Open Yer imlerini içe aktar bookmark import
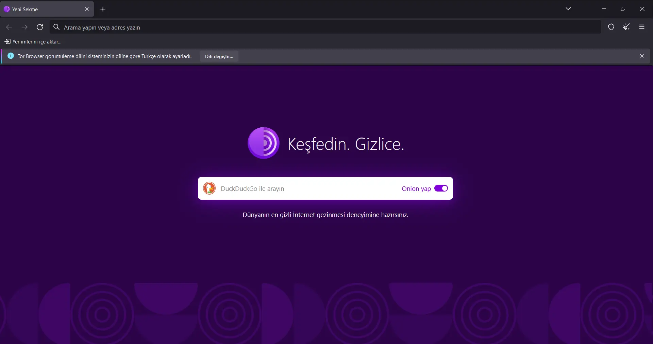 coord(33,42)
